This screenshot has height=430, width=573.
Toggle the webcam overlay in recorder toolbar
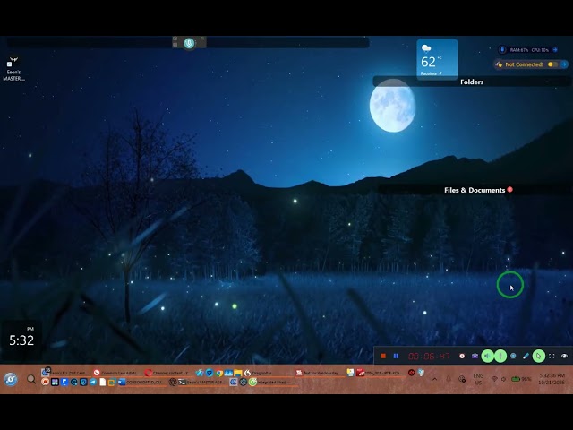[513, 356]
